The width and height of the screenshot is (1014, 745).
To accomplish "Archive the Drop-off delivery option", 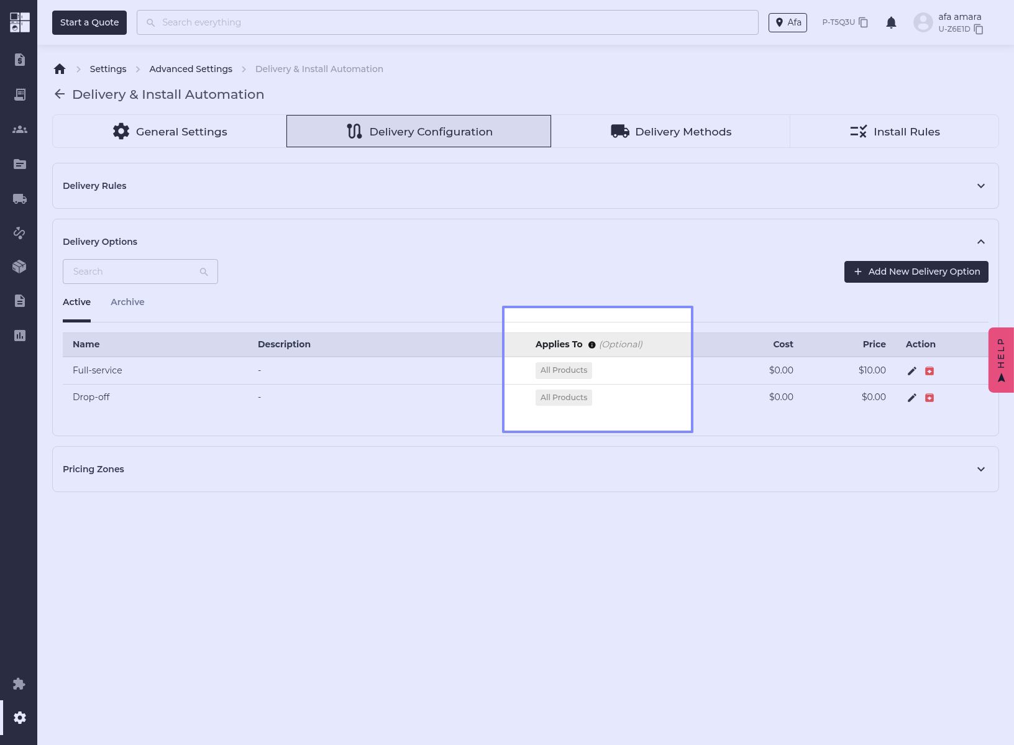I will 929,398.
